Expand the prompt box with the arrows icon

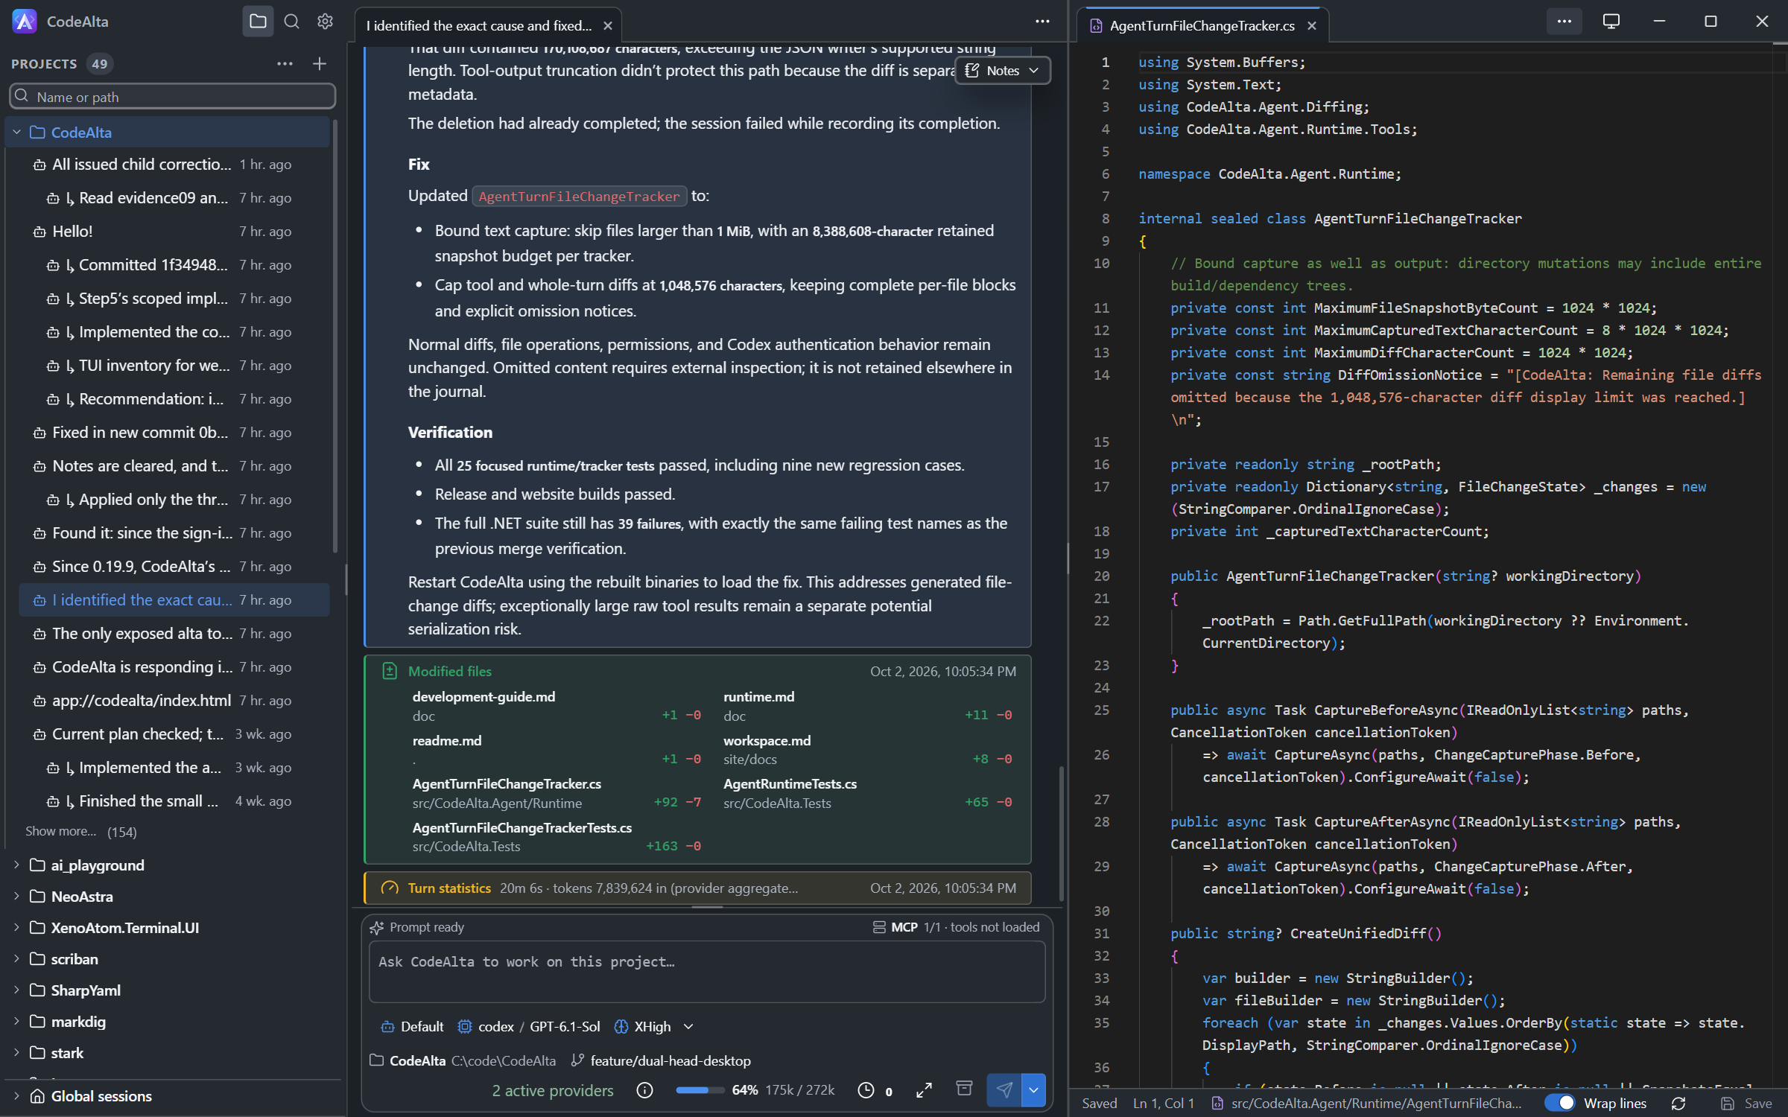coord(925,1090)
